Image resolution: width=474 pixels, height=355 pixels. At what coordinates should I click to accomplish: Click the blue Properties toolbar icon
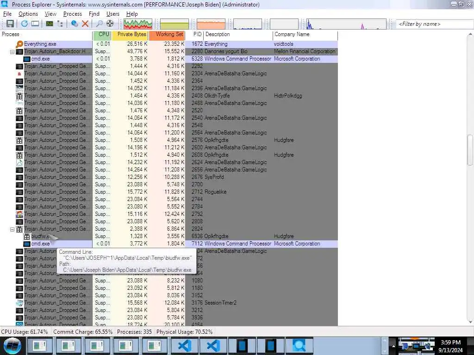(x=75, y=24)
